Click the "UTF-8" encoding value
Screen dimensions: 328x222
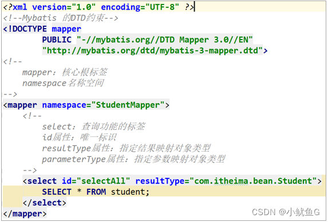click(x=162, y=7)
